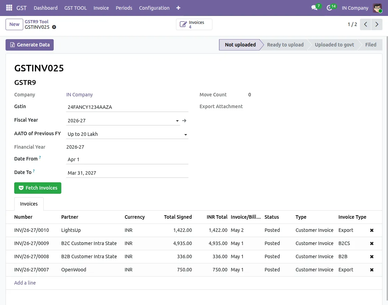Remove invoice INV/26-27/0010 line
Image resolution: width=388 pixels, height=305 pixels.
372,230
